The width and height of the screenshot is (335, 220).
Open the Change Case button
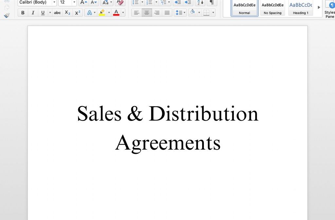click(x=107, y=3)
